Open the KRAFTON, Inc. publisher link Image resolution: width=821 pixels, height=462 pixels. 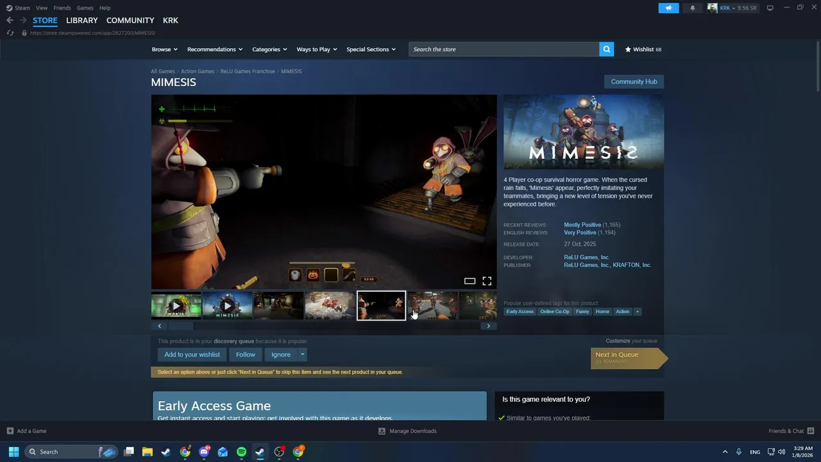tap(632, 265)
